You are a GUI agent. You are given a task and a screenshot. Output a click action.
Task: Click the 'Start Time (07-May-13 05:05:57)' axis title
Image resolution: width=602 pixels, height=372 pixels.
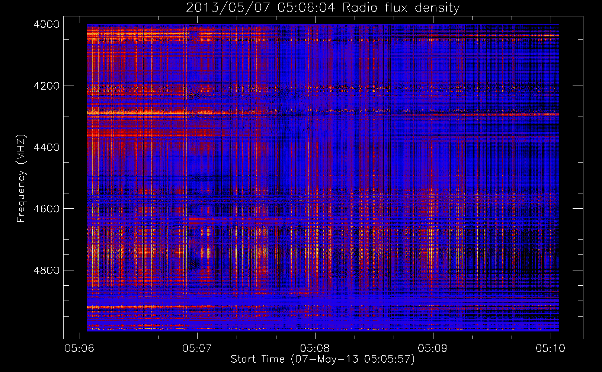[x=323, y=359]
